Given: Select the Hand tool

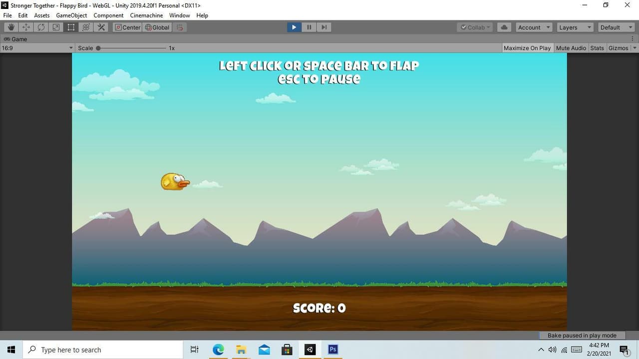Looking at the screenshot, I should pyautogui.click(x=11, y=27).
